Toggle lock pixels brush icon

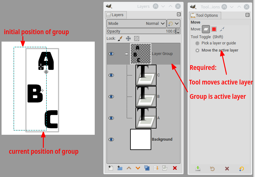pyautogui.click(x=120, y=39)
